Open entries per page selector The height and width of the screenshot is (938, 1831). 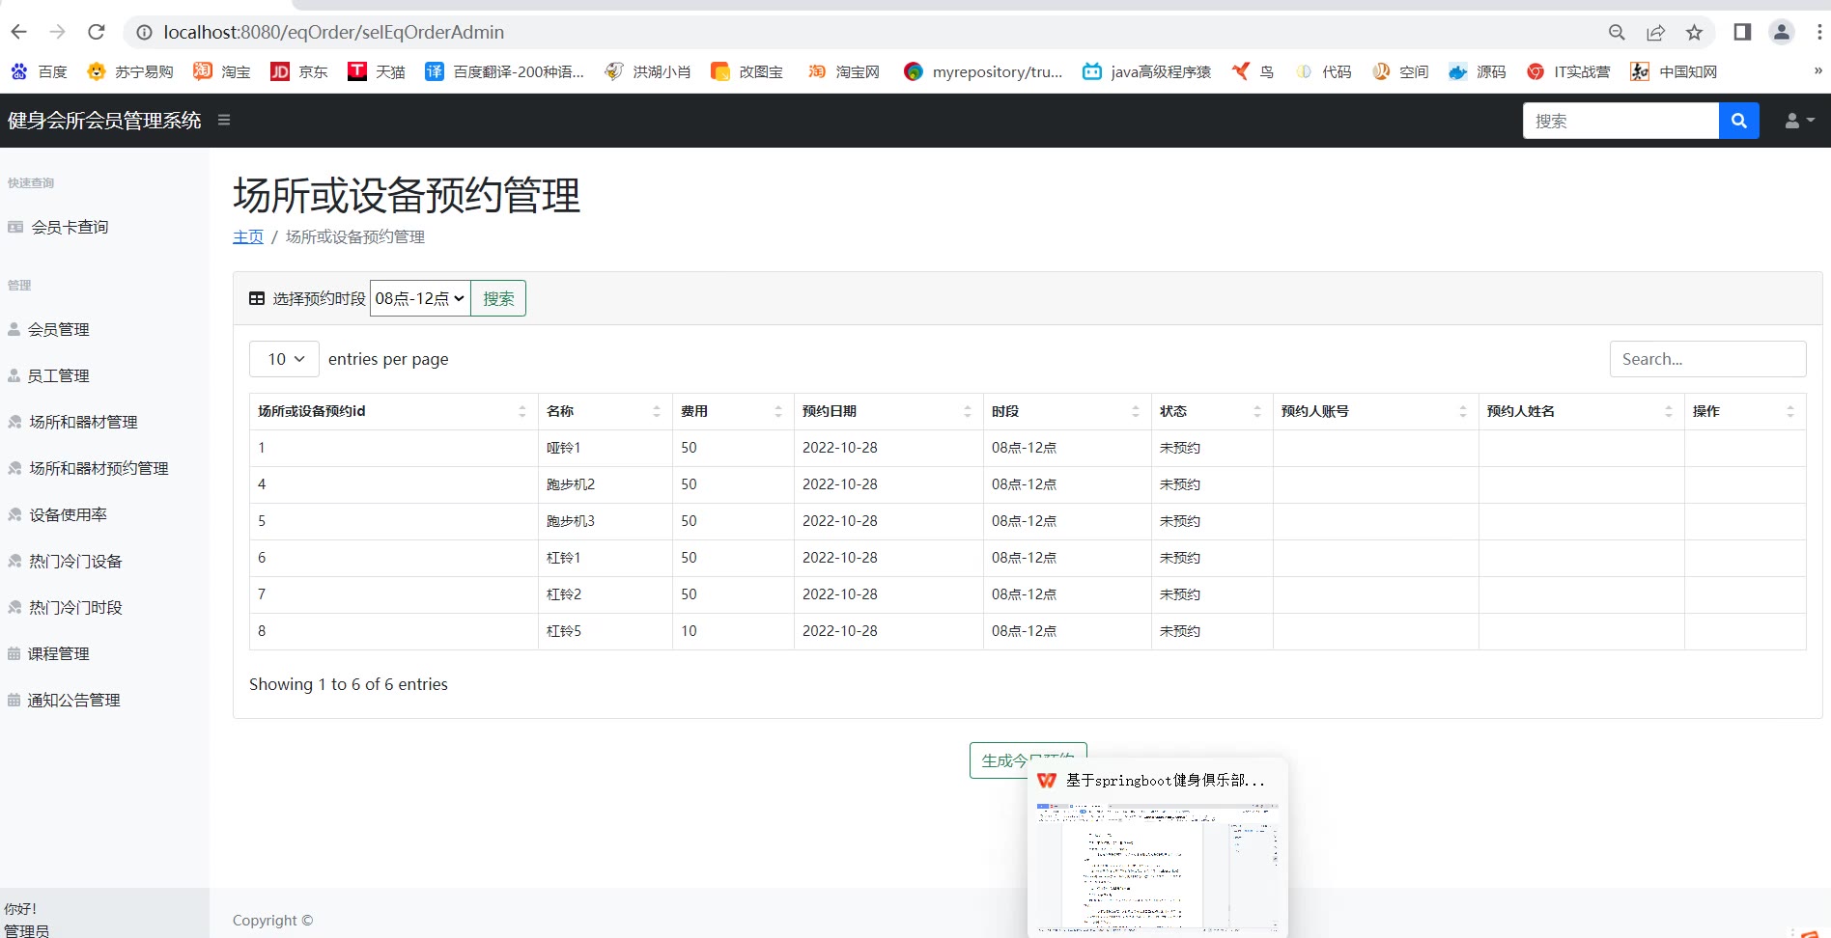tap(284, 359)
